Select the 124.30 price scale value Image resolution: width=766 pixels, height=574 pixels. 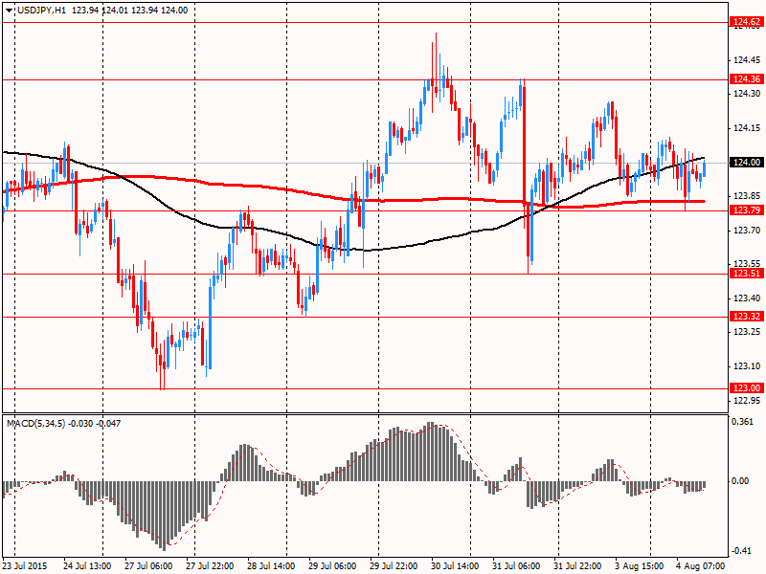[x=747, y=94]
